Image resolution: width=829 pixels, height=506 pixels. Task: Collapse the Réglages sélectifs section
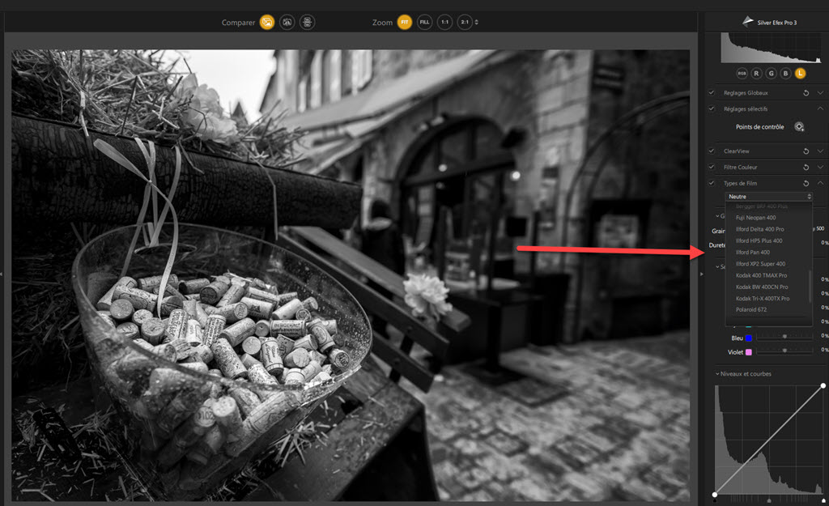[x=820, y=108]
